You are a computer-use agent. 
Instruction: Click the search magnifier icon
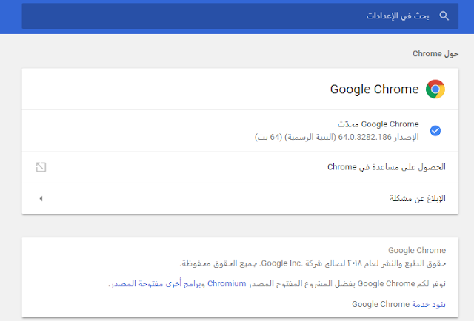444,16
